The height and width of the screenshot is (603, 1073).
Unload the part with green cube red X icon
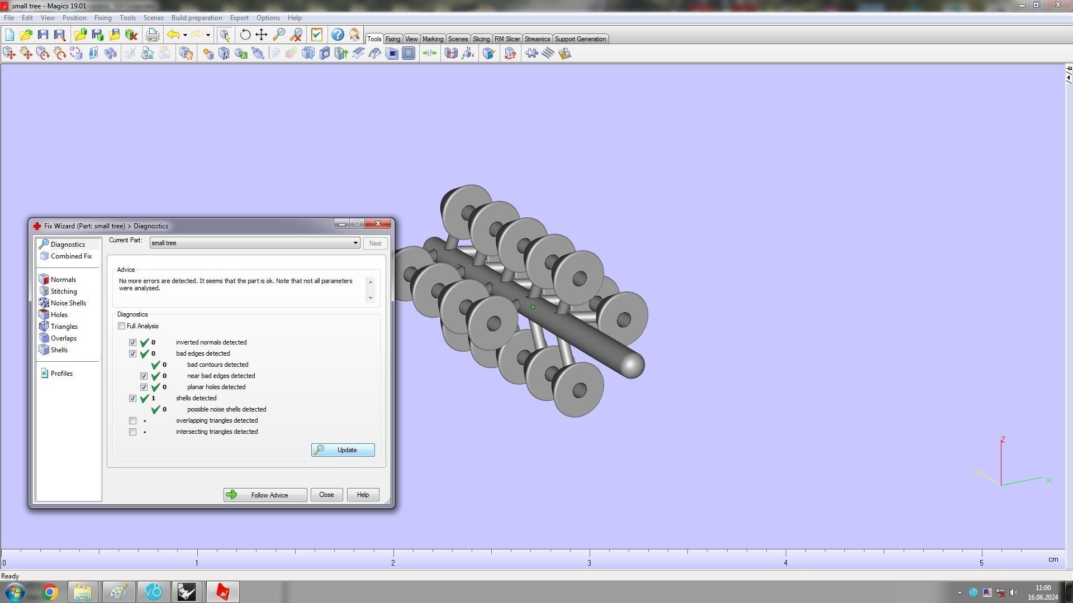point(131,35)
